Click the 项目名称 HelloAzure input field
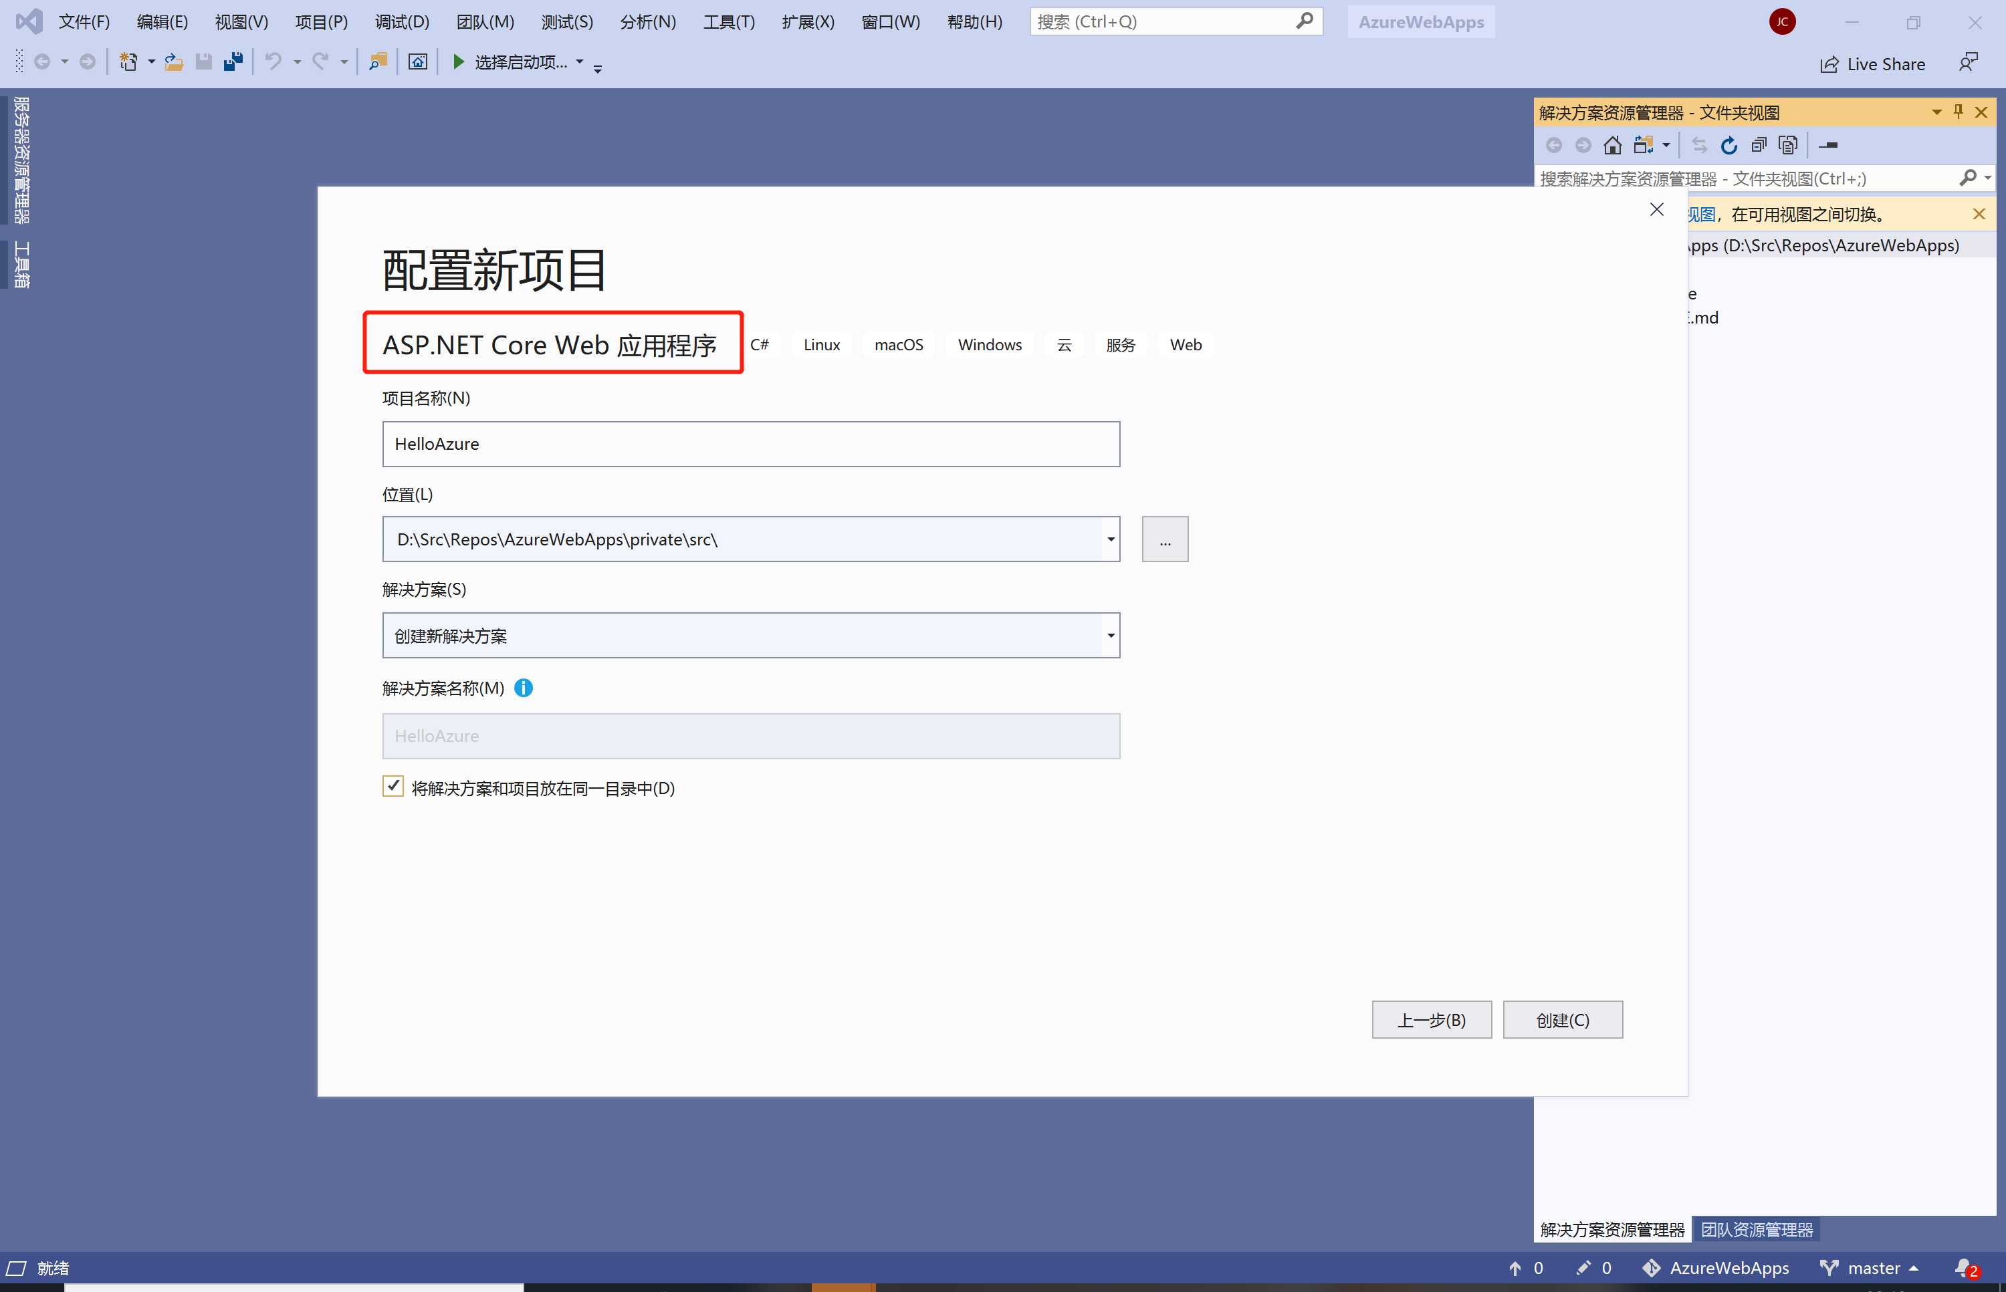 click(x=750, y=443)
